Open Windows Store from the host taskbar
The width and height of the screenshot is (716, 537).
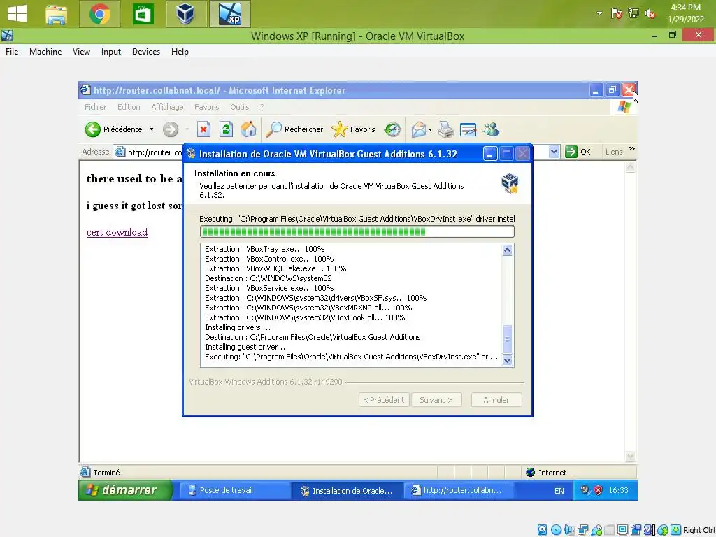(x=143, y=14)
